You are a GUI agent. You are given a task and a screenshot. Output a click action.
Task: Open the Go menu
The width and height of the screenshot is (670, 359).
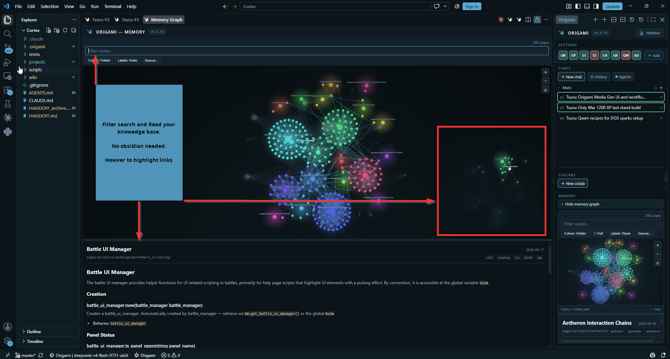[x=82, y=6]
